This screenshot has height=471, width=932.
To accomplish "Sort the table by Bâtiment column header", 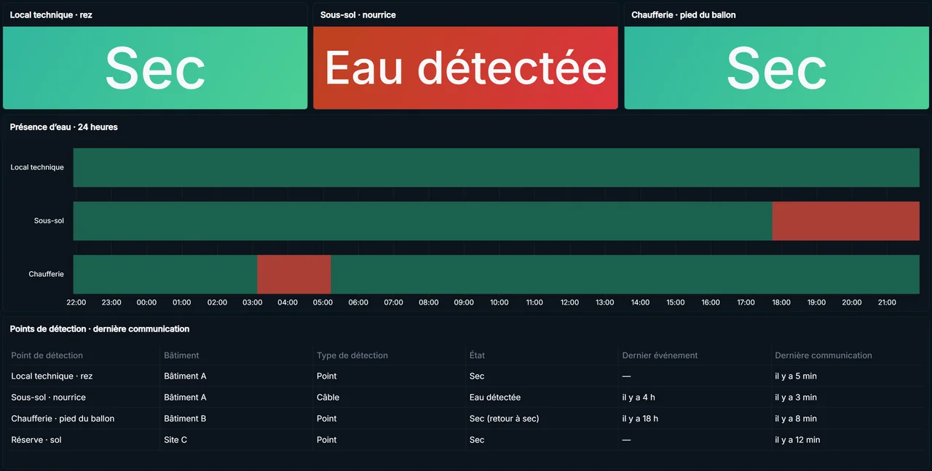I will [181, 355].
